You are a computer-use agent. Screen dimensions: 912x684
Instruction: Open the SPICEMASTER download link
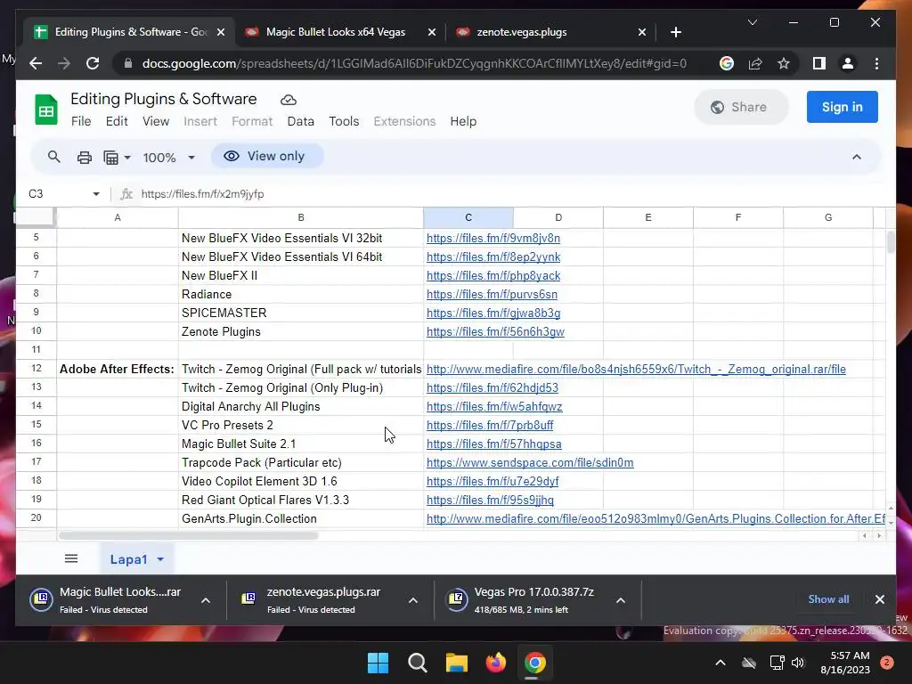point(493,313)
